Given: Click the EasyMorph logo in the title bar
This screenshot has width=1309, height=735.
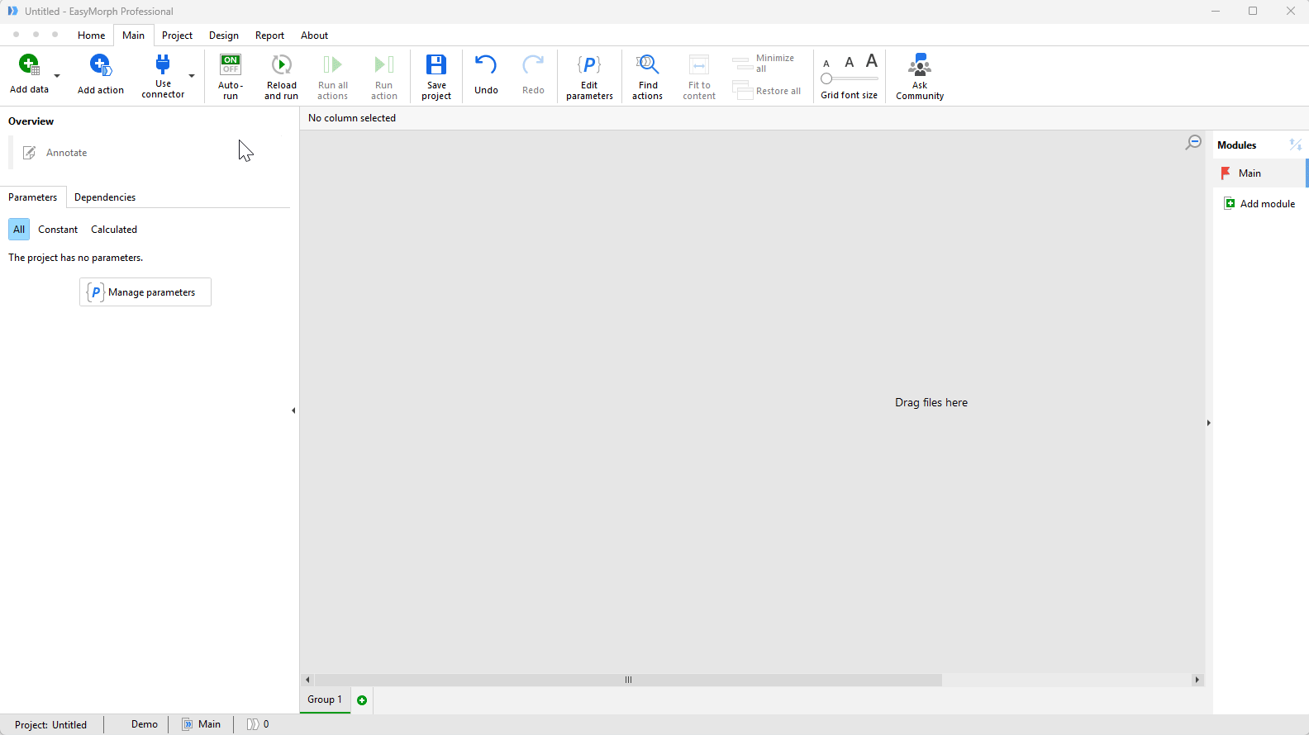Looking at the screenshot, I should 12,11.
